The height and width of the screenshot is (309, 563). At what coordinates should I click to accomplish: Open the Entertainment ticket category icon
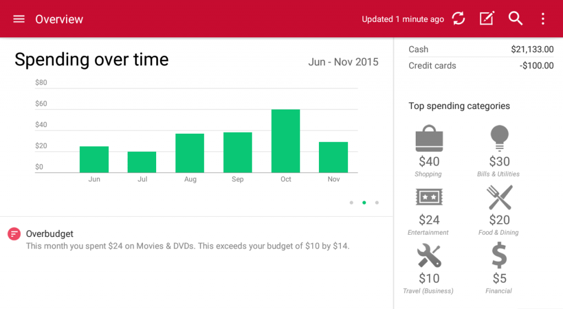point(429,197)
